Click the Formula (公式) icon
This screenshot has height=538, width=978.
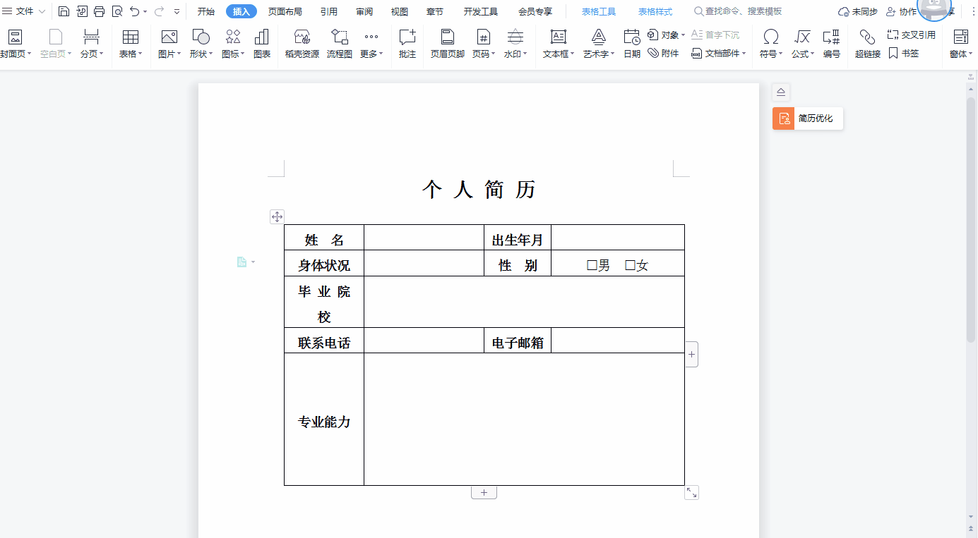click(x=802, y=37)
